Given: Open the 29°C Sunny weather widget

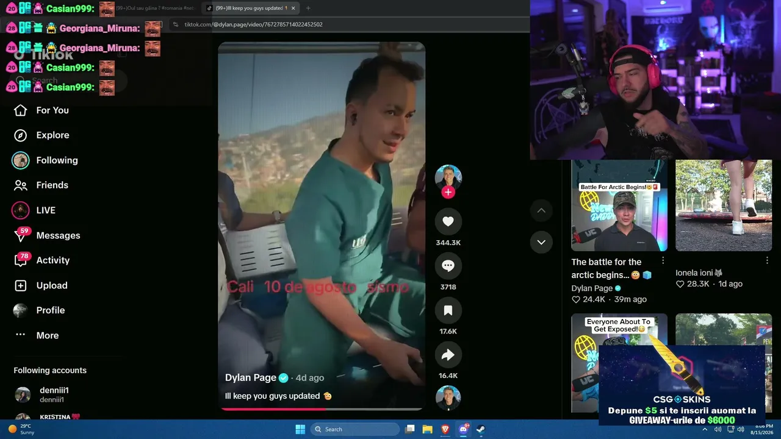Looking at the screenshot, I should [21, 429].
